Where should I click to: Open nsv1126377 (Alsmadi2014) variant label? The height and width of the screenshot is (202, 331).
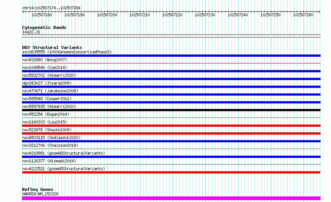point(49,161)
